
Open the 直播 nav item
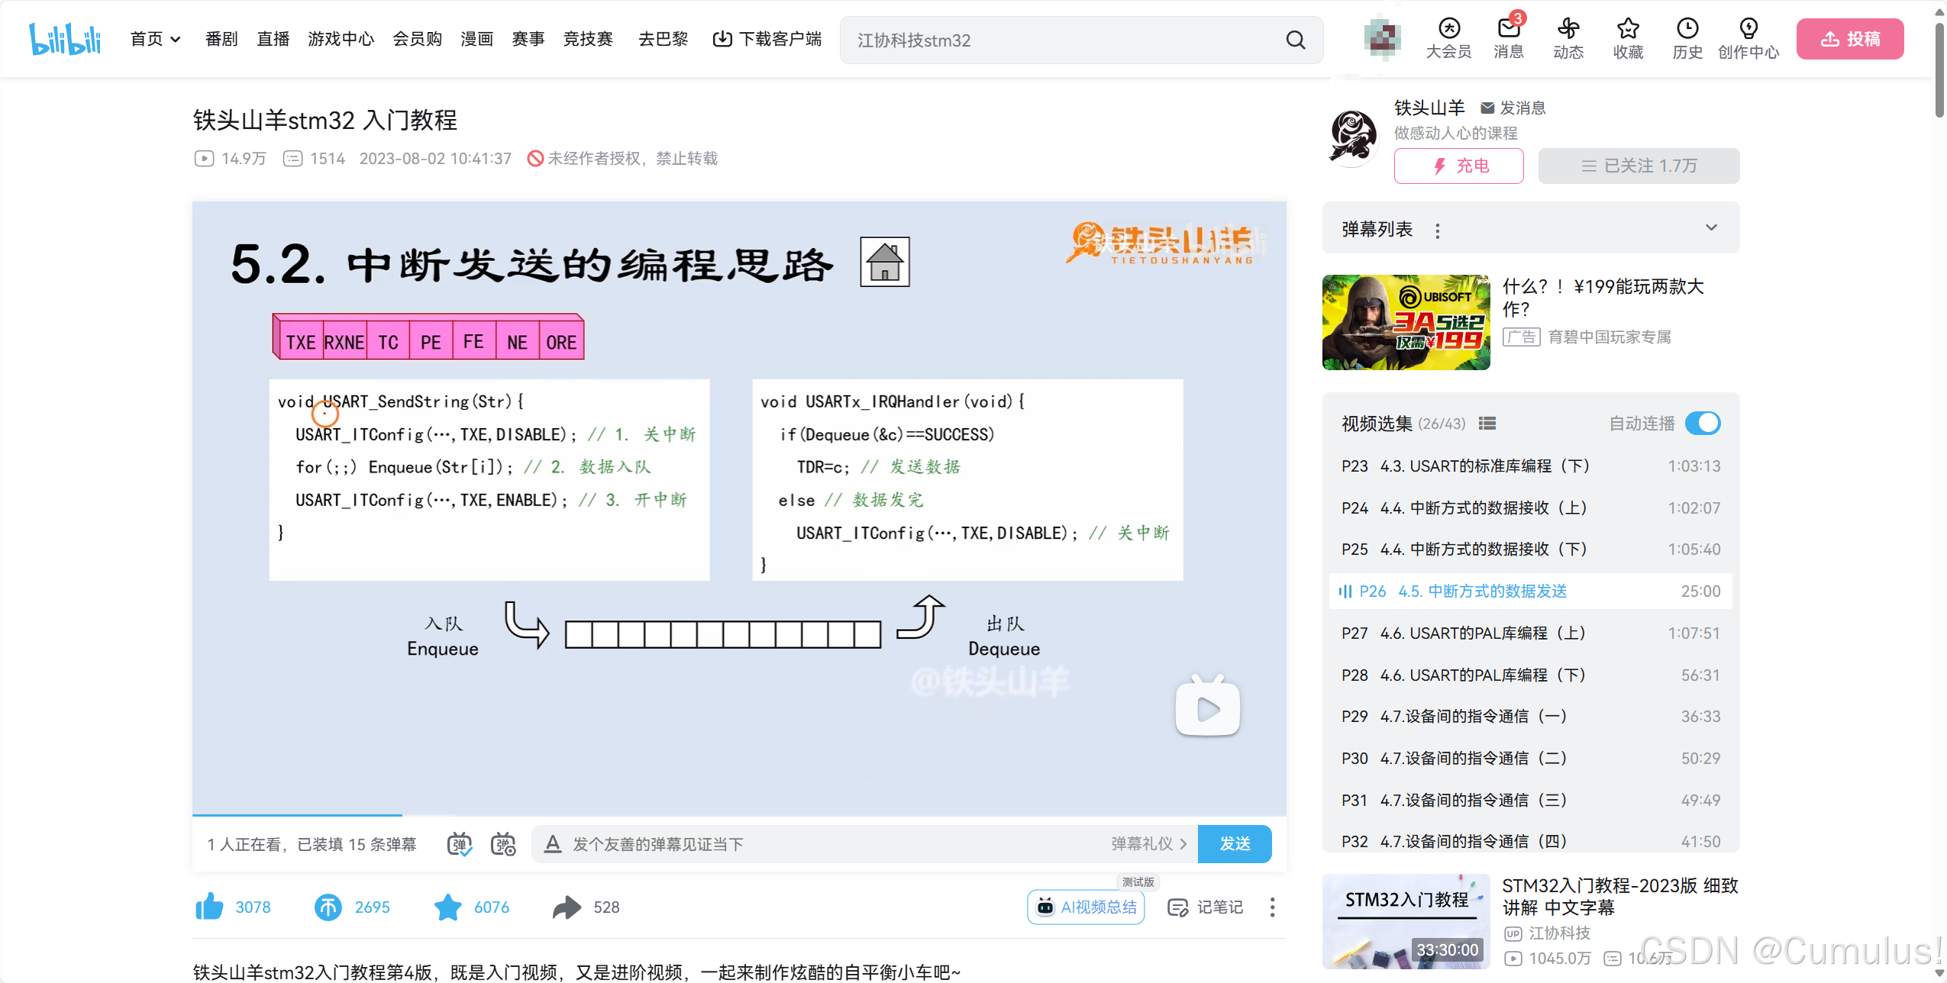pyautogui.click(x=273, y=39)
